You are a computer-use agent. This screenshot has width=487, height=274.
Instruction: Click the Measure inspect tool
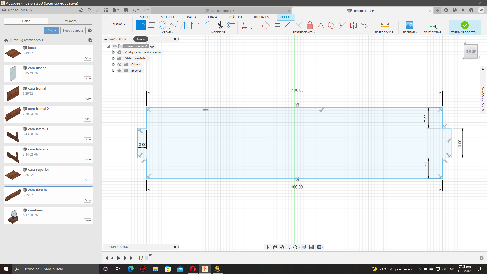click(385, 25)
